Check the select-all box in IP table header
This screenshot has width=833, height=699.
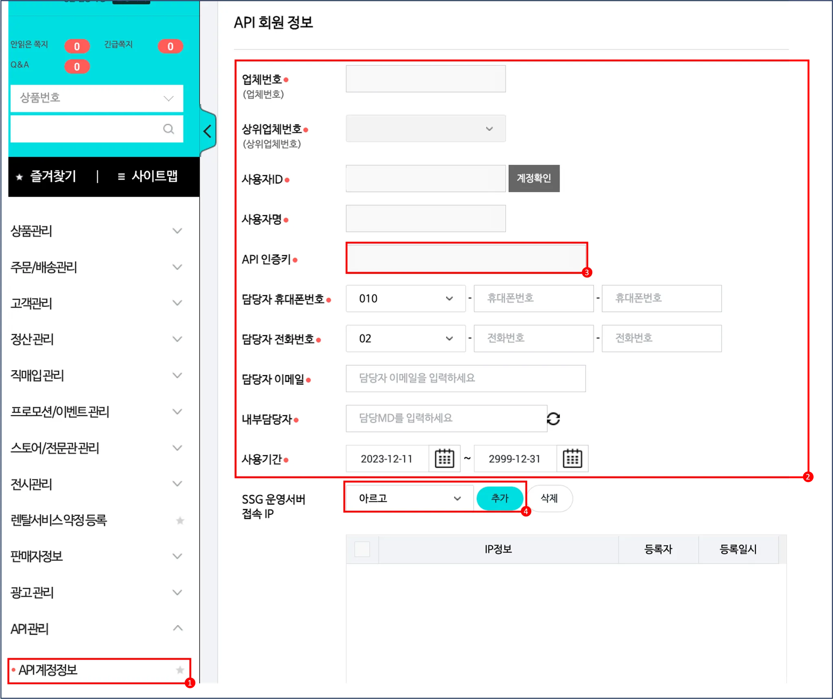[362, 549]
